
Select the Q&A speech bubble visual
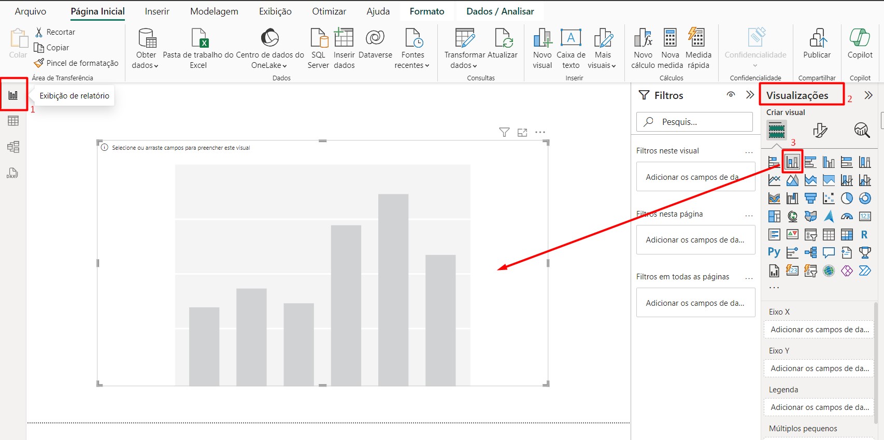829,252
